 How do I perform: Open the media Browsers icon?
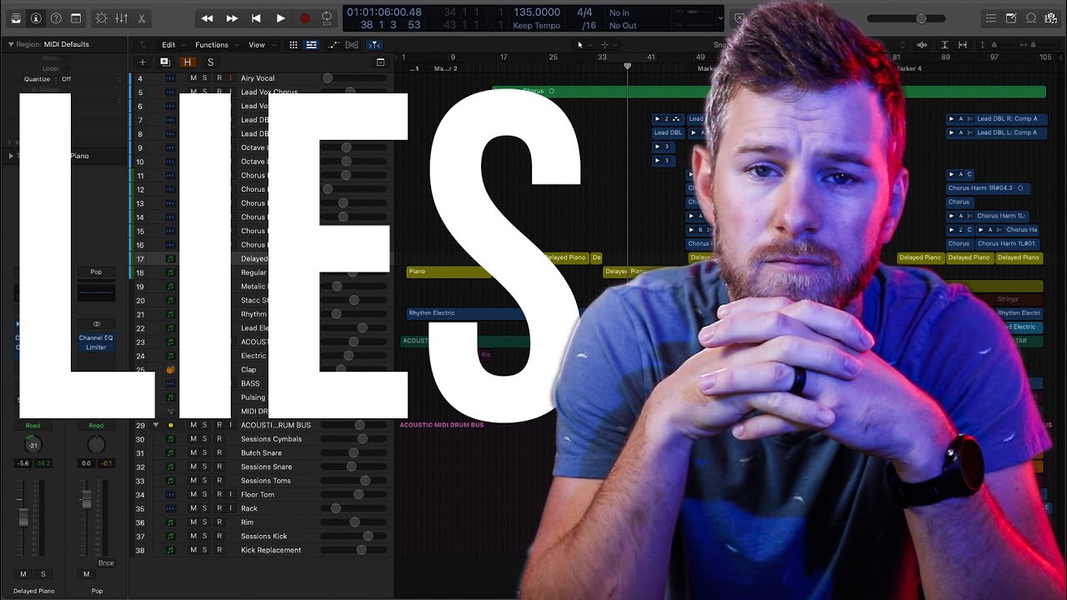click(x=1051, y=17)
